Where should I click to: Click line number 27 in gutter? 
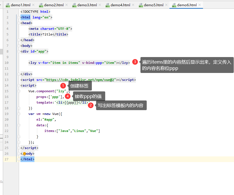(x=7, y=159)
